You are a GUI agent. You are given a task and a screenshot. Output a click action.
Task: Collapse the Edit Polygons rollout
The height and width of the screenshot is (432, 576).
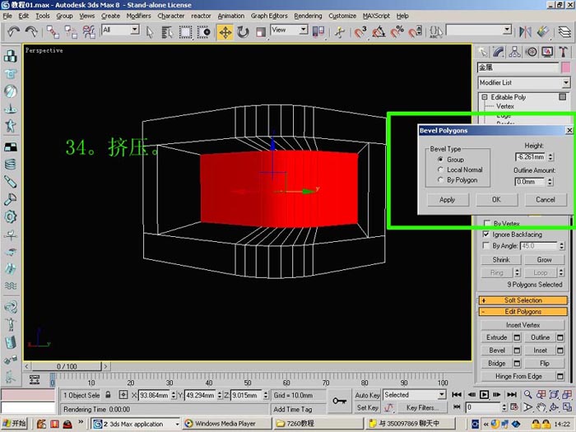click(523, 312)
